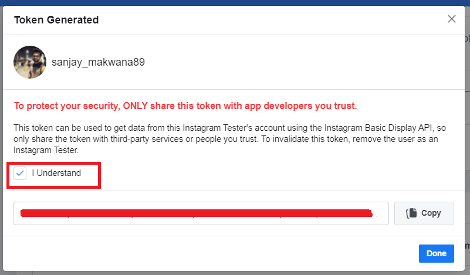Toggle the I Understand checkbox
The image size is (470, 275).
click(x=21, y=173)
